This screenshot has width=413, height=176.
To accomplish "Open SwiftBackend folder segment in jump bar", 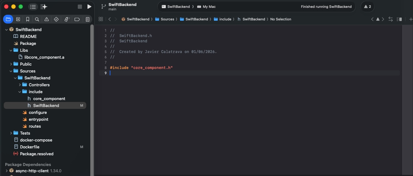I will tap(194, 19).
